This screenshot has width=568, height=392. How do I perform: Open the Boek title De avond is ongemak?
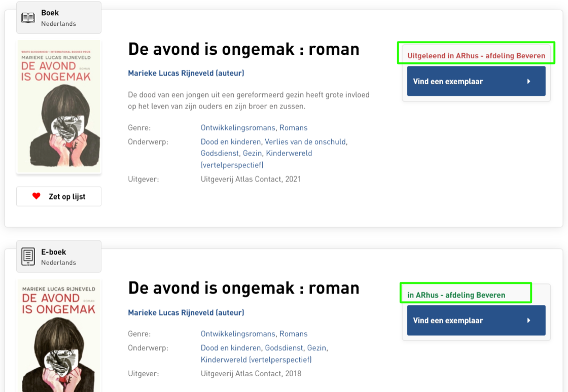[244, 49]
